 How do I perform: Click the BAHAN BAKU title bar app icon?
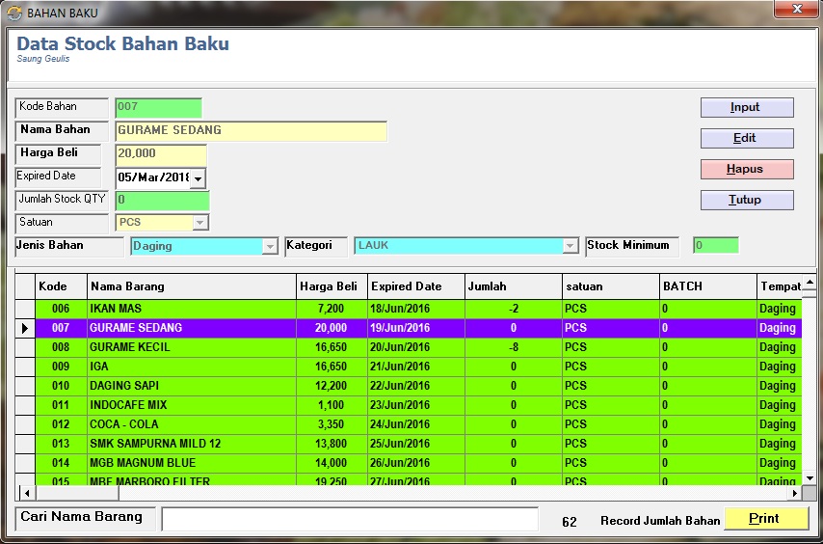[x=13, y=14]
